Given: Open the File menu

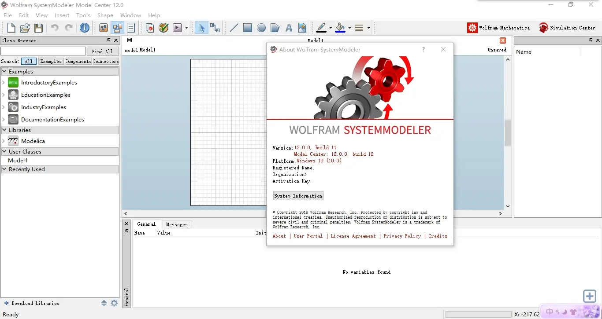Looking at the screenshot, I should coord(8,15).
